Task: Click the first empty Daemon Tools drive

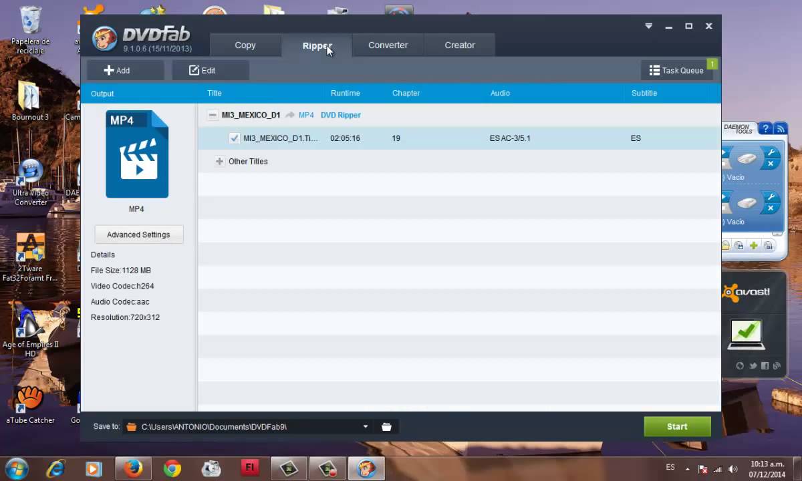Action: [x=747, y=159]
